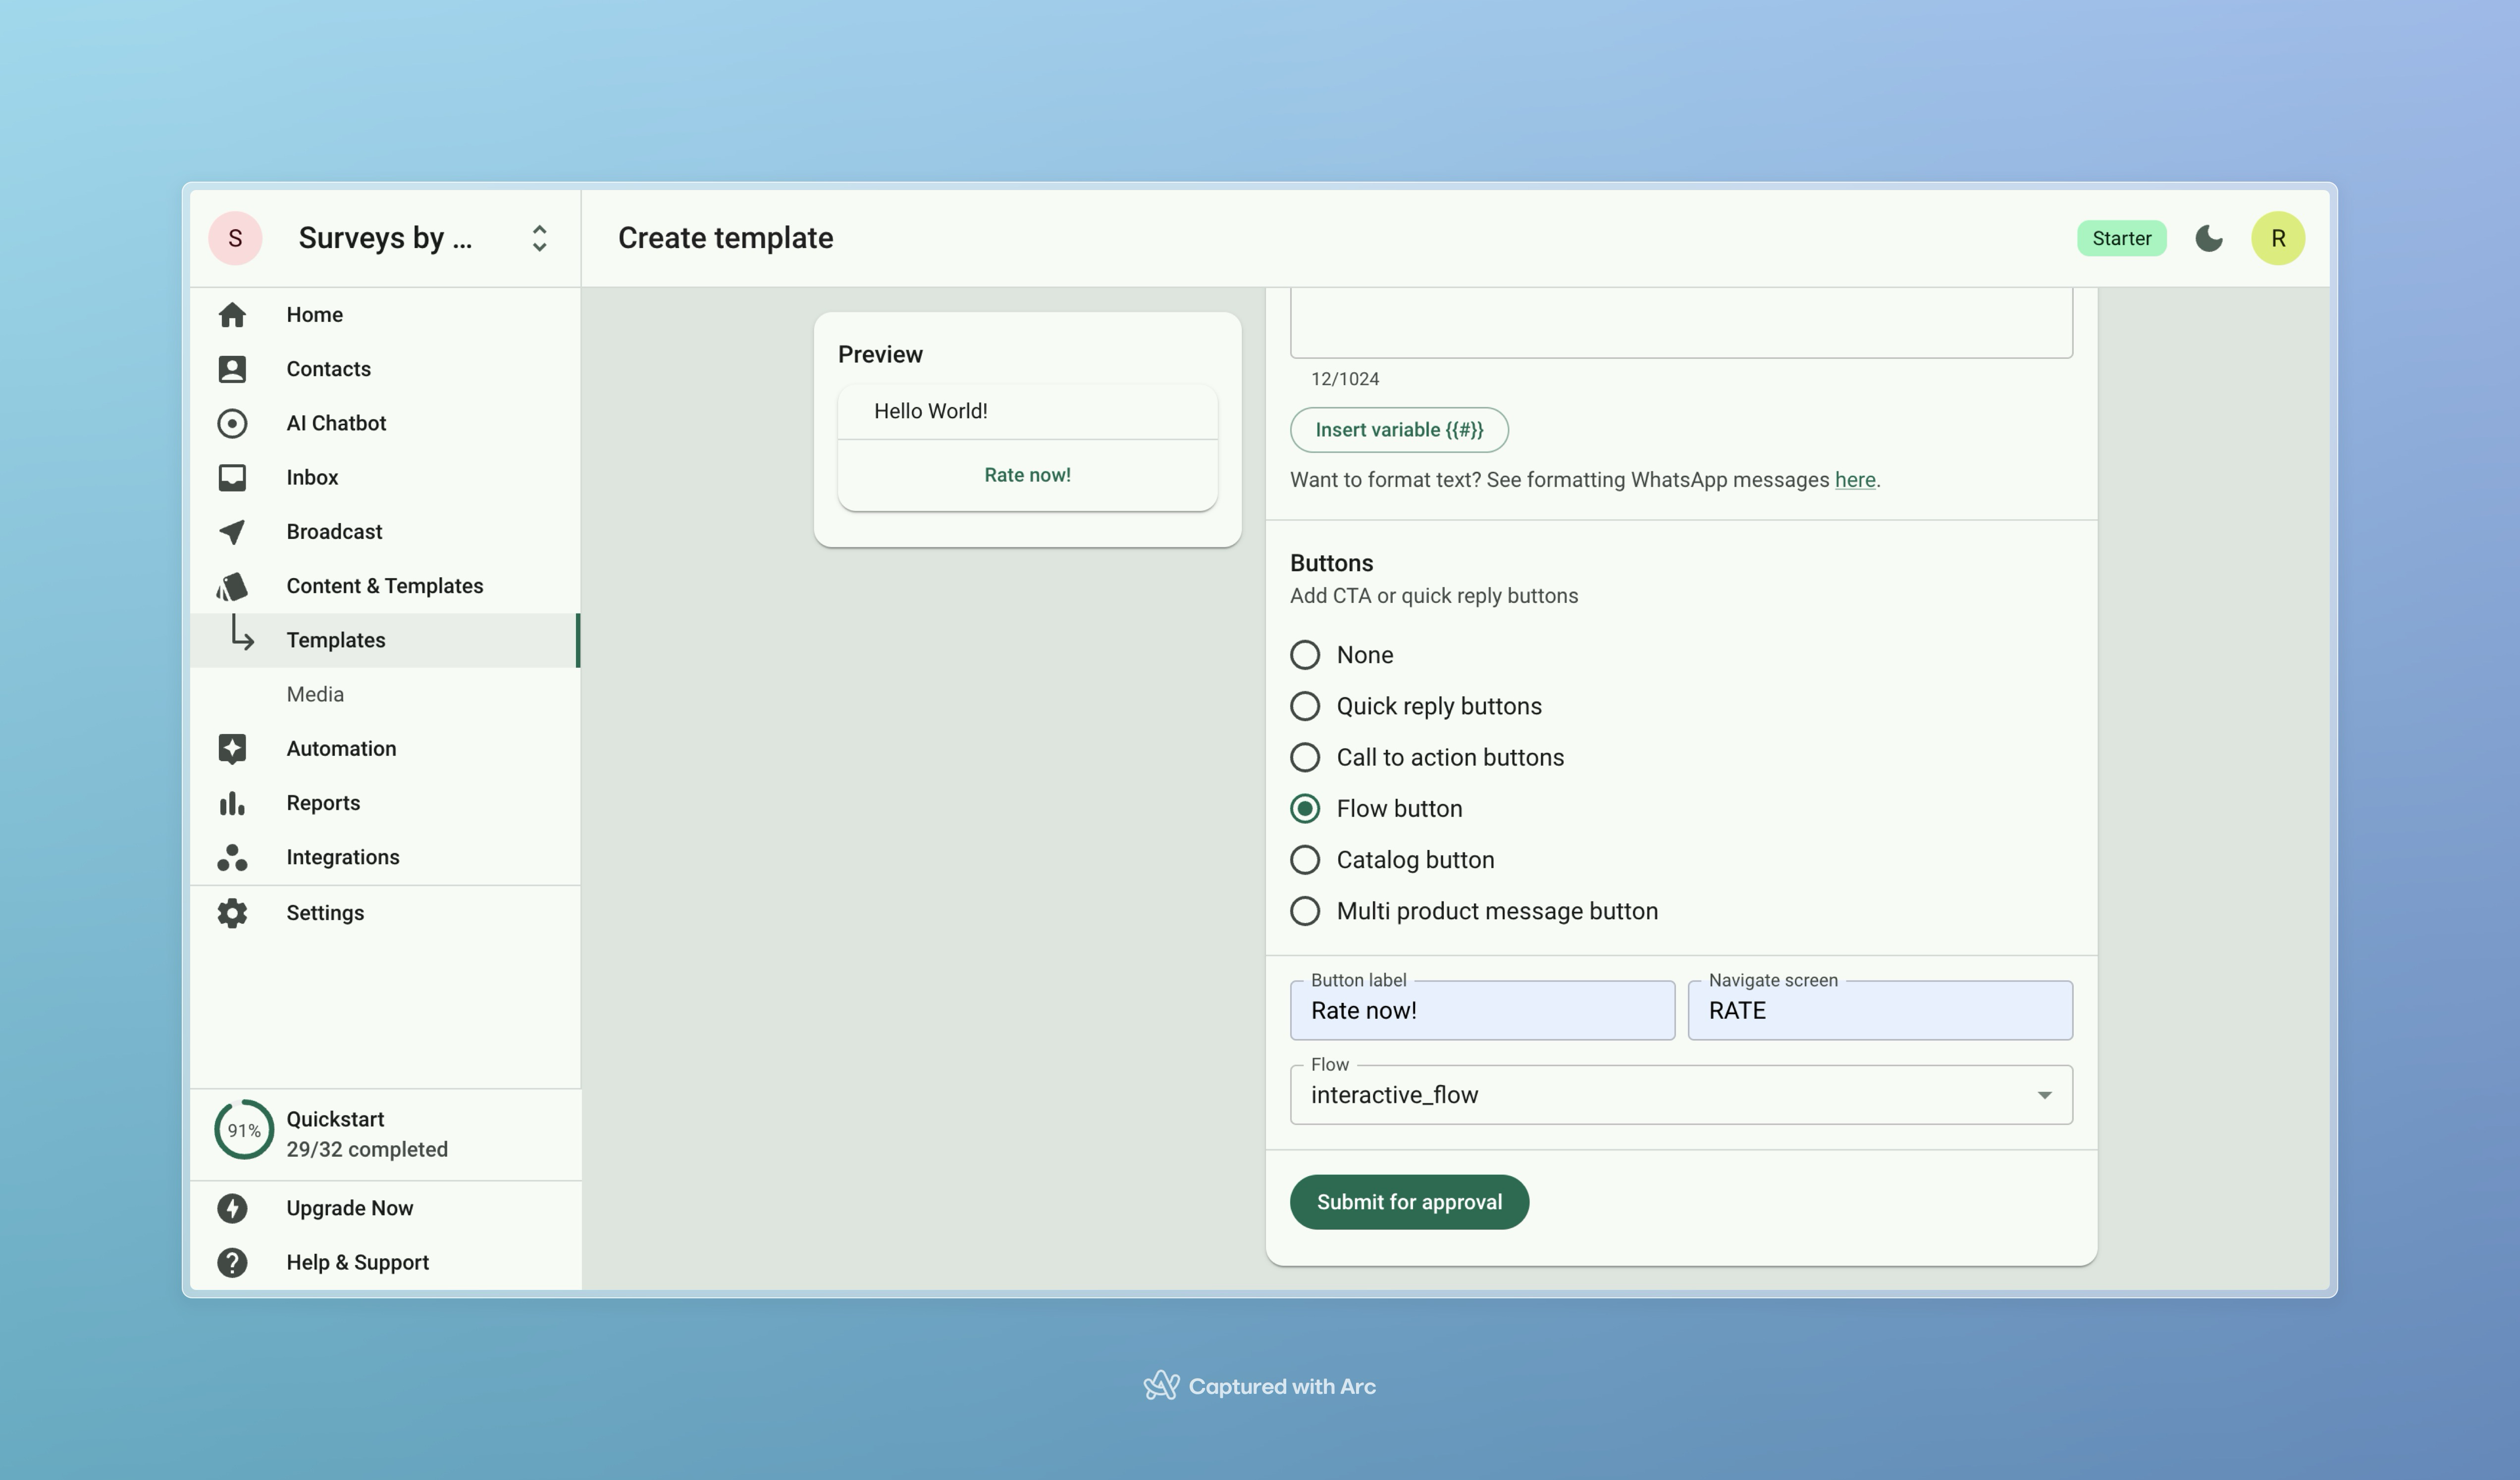
Task: Open the Media submenu item
Action: [x=315, y=694]
